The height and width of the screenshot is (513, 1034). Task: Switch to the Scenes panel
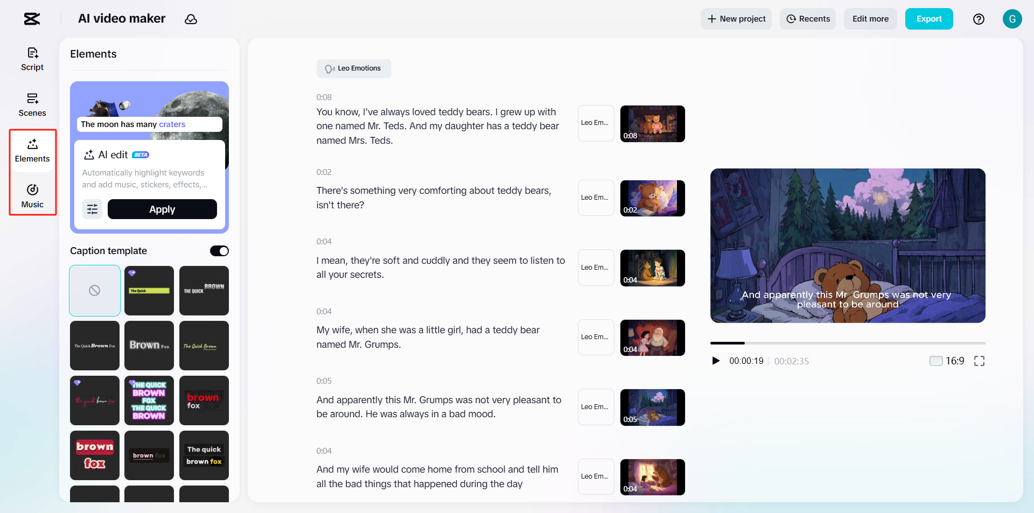pos(32,104)
